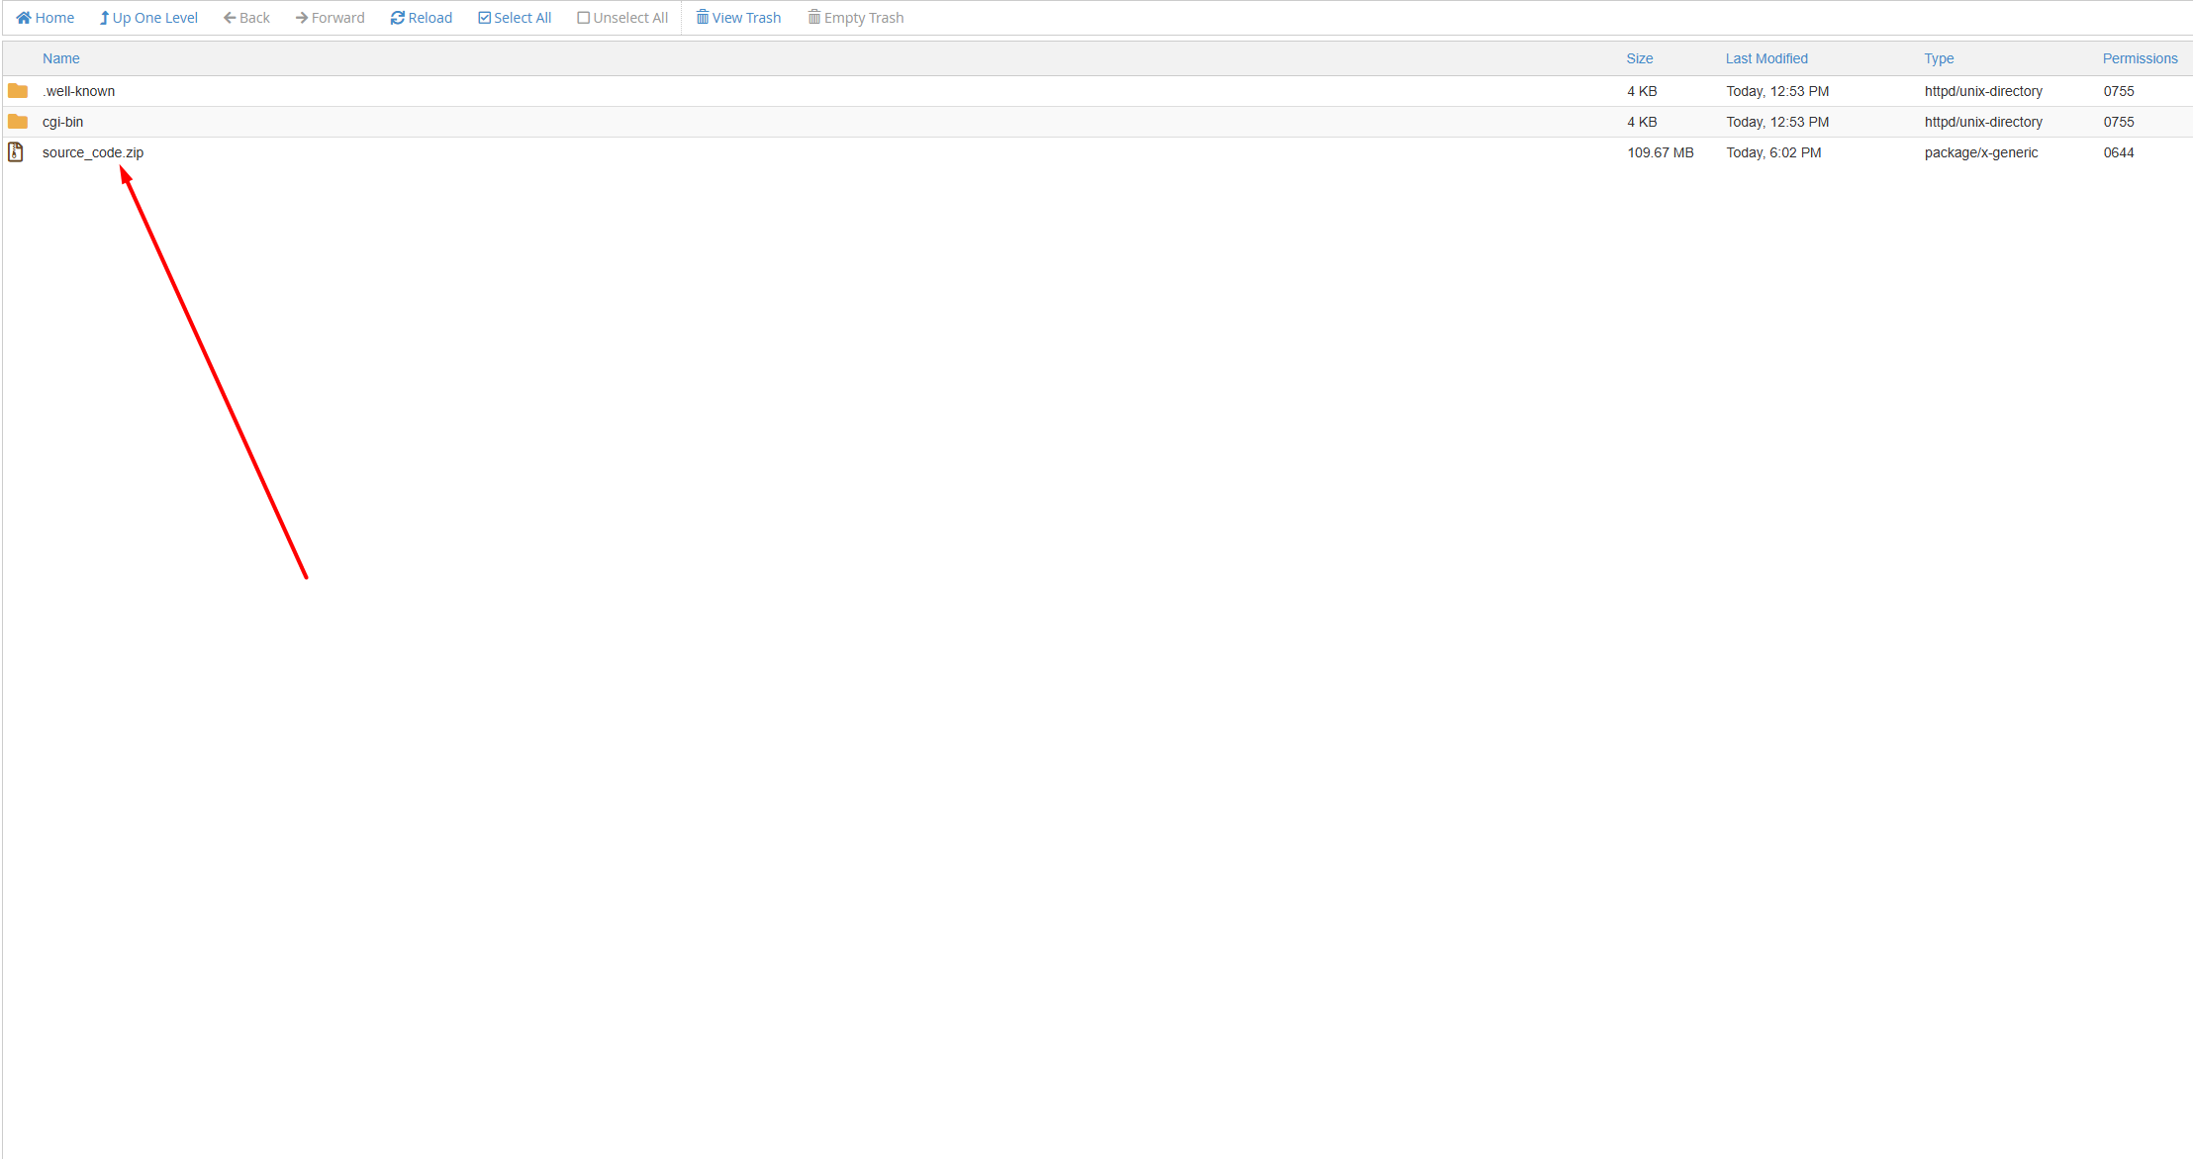Click the Forward arrow icon

point(301,17)
